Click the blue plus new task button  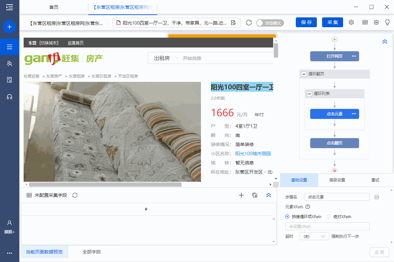[10, 27]
